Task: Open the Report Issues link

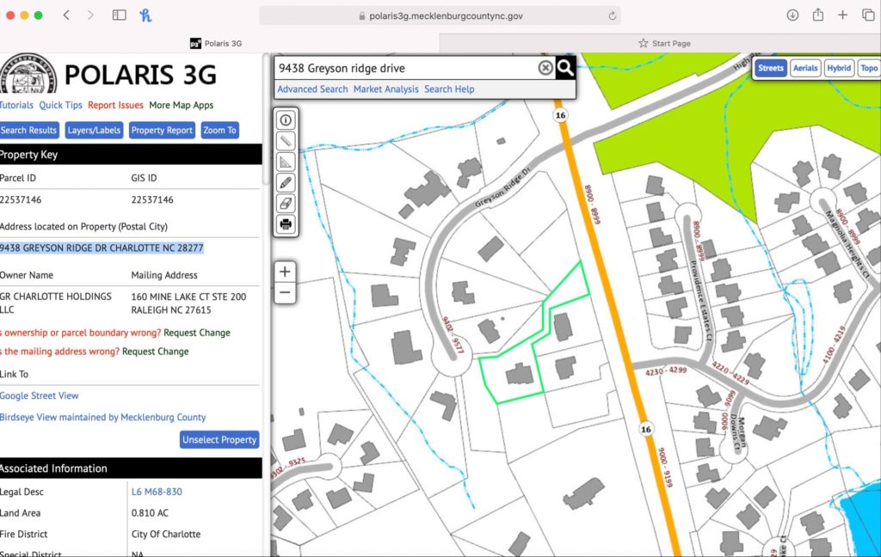Action: 116,105
